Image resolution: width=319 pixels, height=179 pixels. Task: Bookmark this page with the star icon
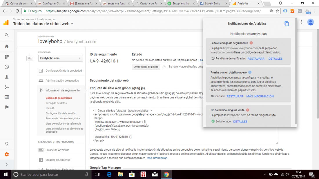point(277,11)
